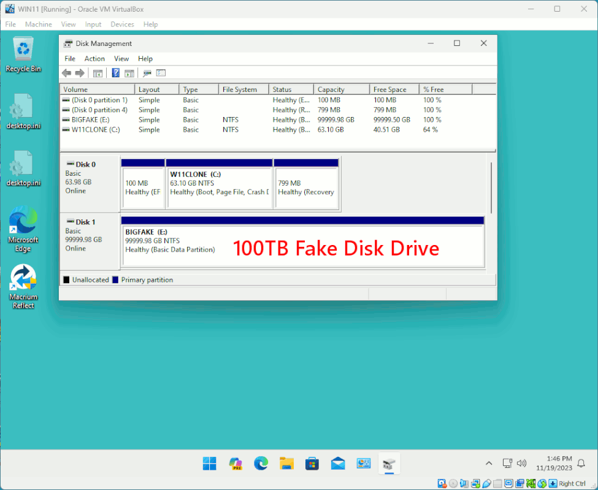Open VirtualBox Machine menu
Screen dimensions: 598x490
tap(39, 24)
